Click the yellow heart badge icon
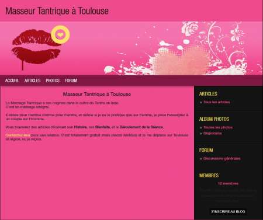Viewport: 263px width, 220px height. pyautogui.click(x=60, y=34)
